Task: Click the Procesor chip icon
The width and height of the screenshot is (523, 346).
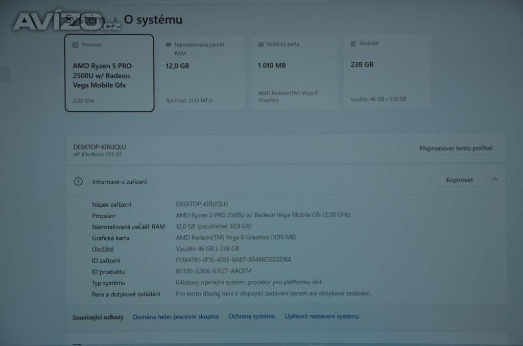Action: 75,45
